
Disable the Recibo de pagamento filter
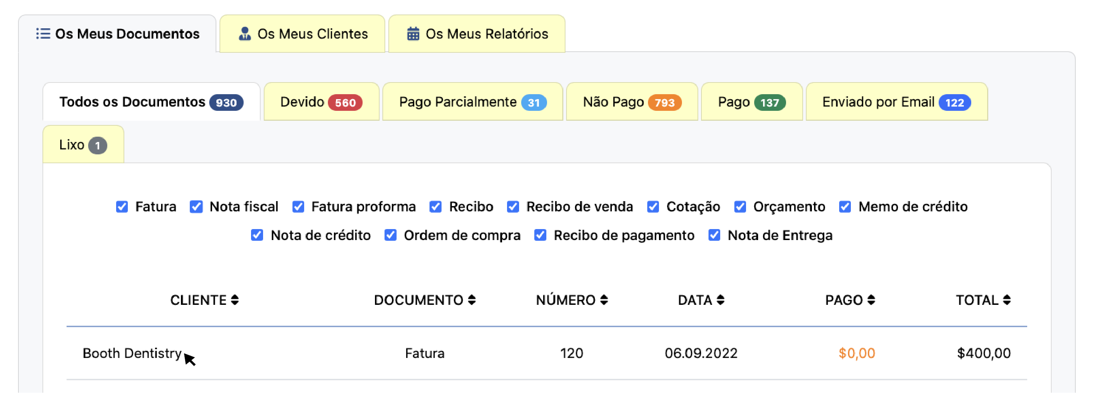pyautogui.click(x=540, y=235)
